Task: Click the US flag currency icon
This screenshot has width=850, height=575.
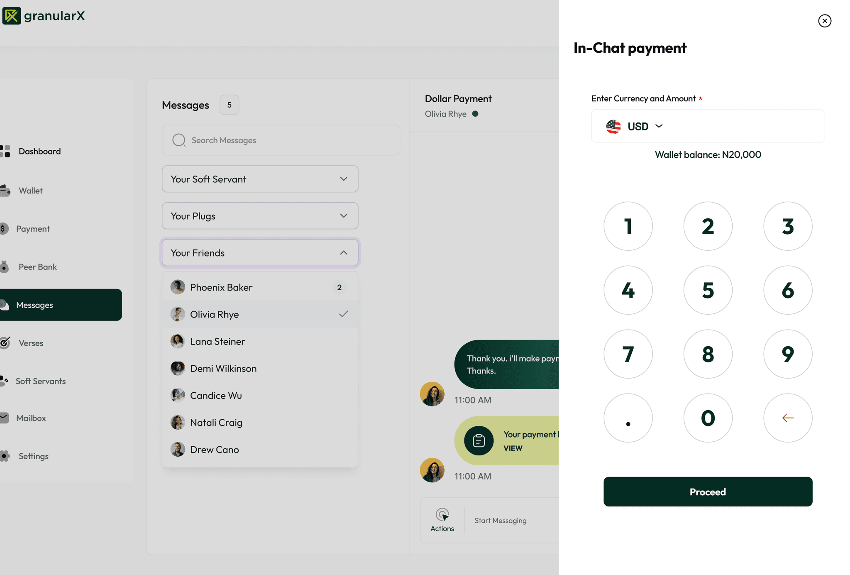Action: click(613, 126)
